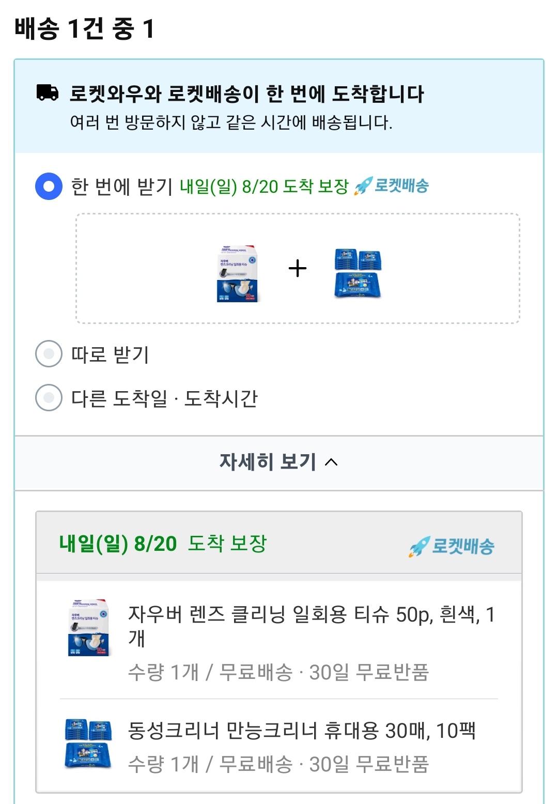
Task: Open the 자우버 렌즈 클리닝 thumbnail in the detail list
Action: click(x=89, y=628)
